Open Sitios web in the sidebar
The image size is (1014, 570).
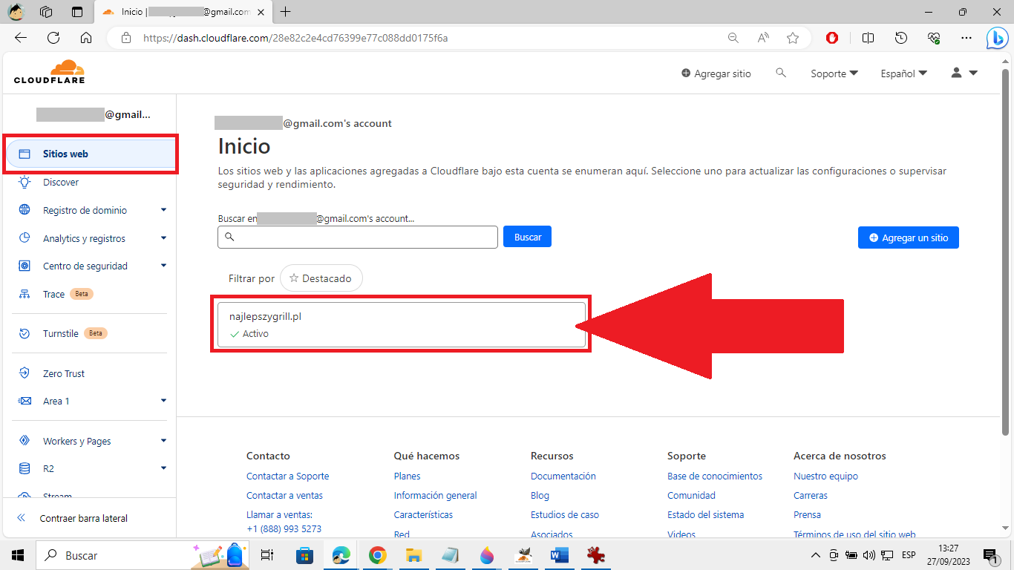pos(91,154)
